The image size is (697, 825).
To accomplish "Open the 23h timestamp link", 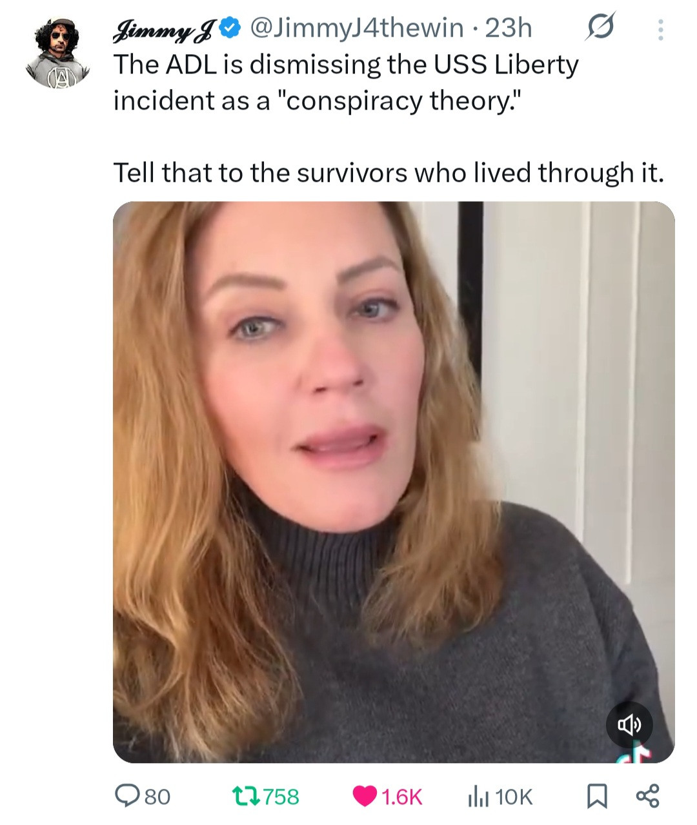I will (x=509, y=28).
